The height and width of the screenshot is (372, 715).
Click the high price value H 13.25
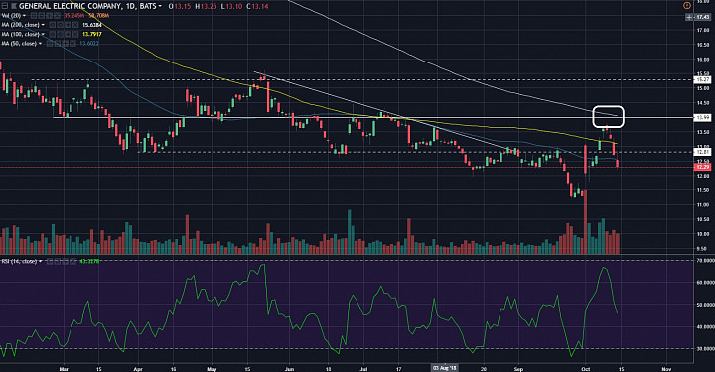pos(206,6)
